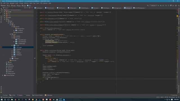This screenshot has height=101, width=180.
Task: Open Task View on the taskbar
Action: click(8, 100)
